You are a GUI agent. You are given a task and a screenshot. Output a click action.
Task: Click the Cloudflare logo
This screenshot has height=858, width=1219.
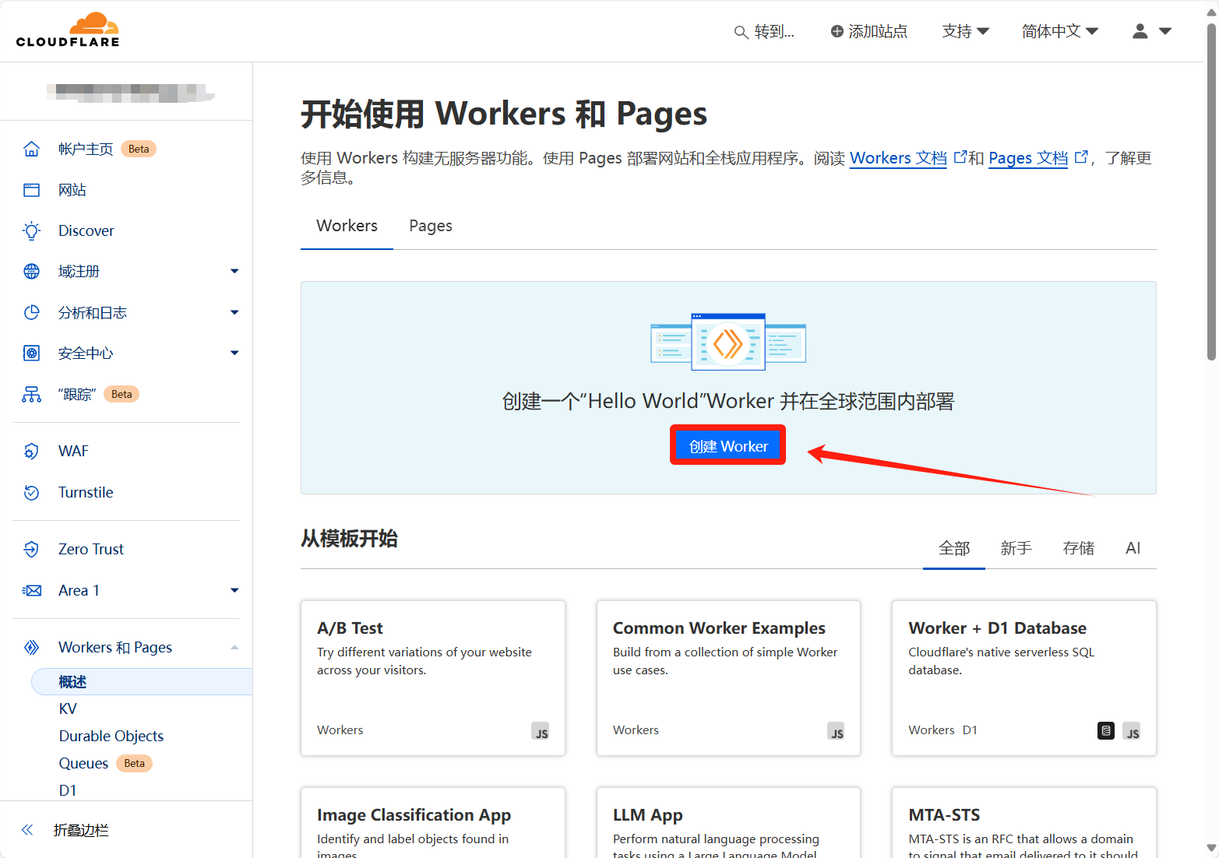tap(68, 30)
